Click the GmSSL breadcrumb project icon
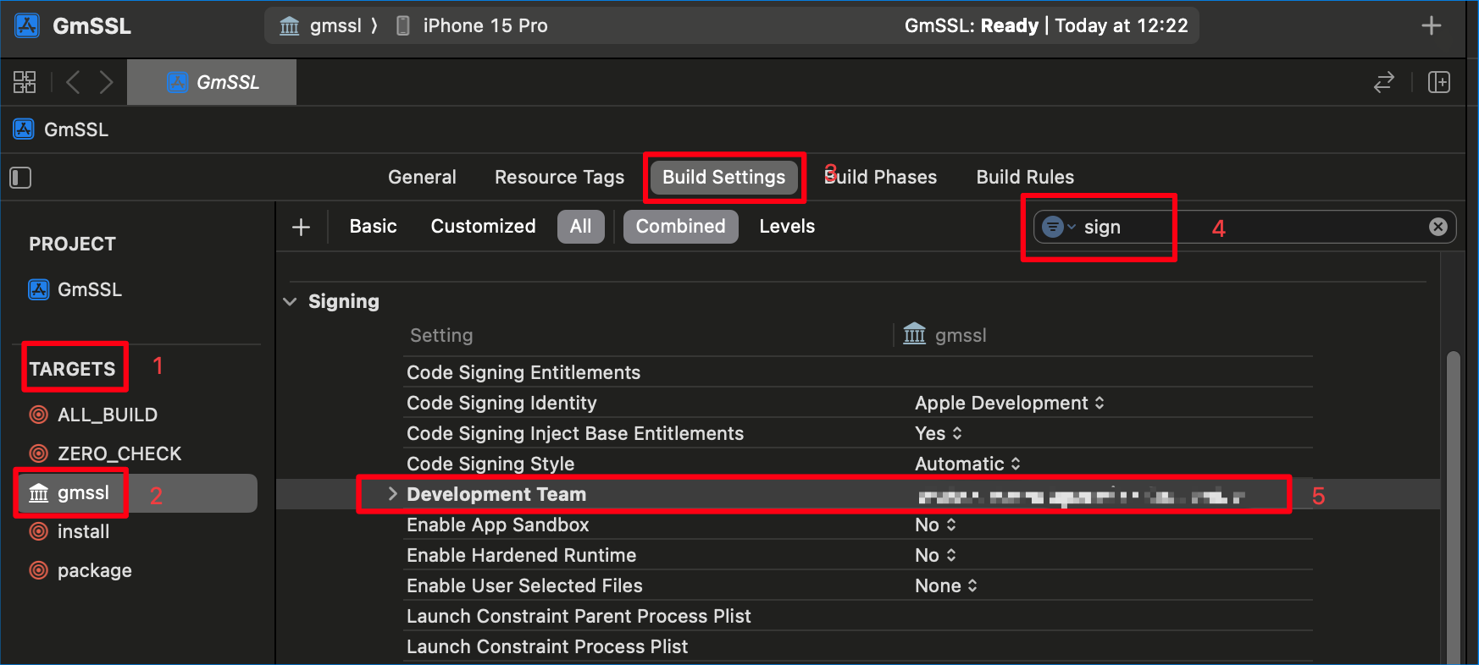1479x665 pixels. click(24, 129)
